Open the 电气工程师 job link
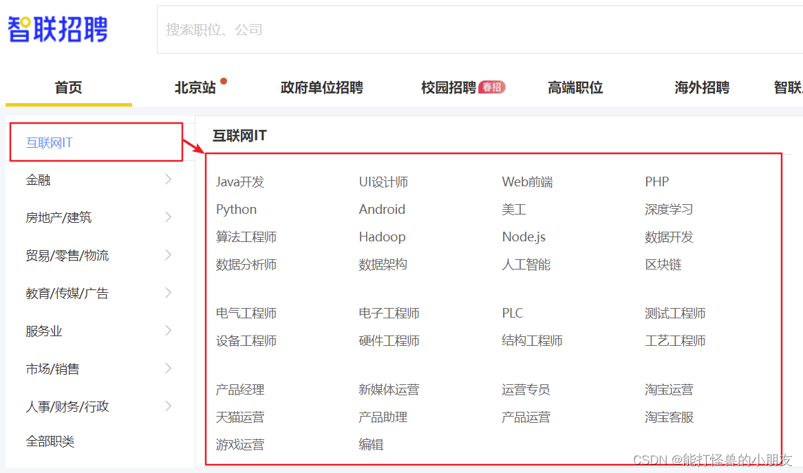The width and height of the screenshot is (803, 473). [x=246, y=313]
